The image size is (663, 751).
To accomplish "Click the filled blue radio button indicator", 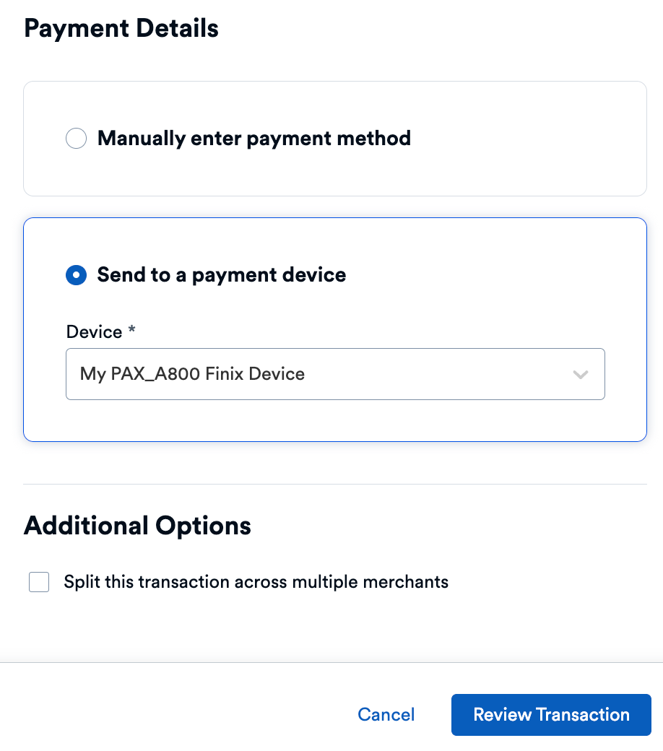I will click(76, 275).
